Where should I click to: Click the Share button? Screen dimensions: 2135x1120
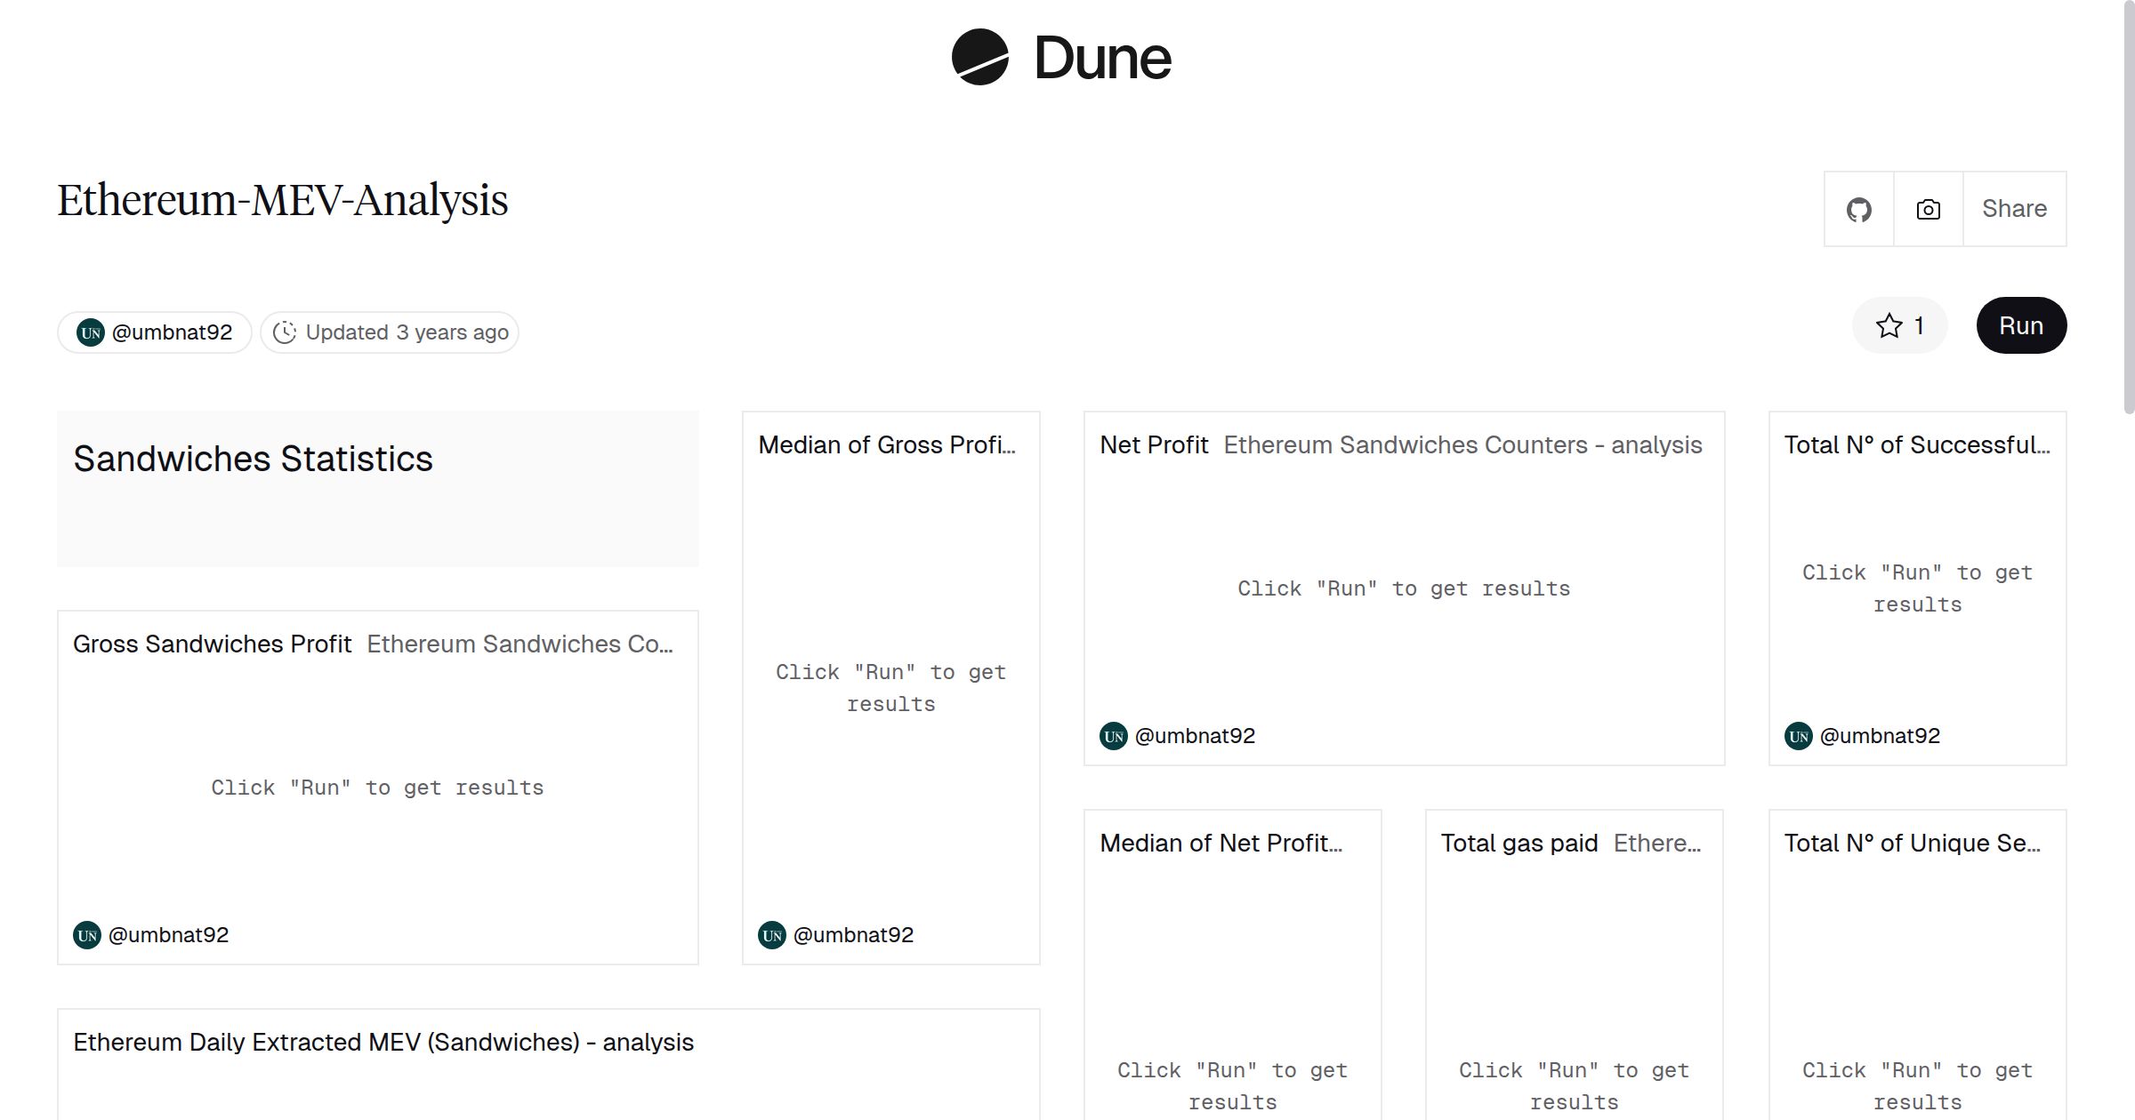(x=2014, y=210)
